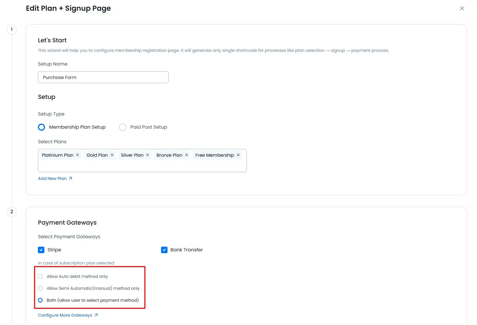Disable the Bank Transfer gateway

[x=164, y=250]
